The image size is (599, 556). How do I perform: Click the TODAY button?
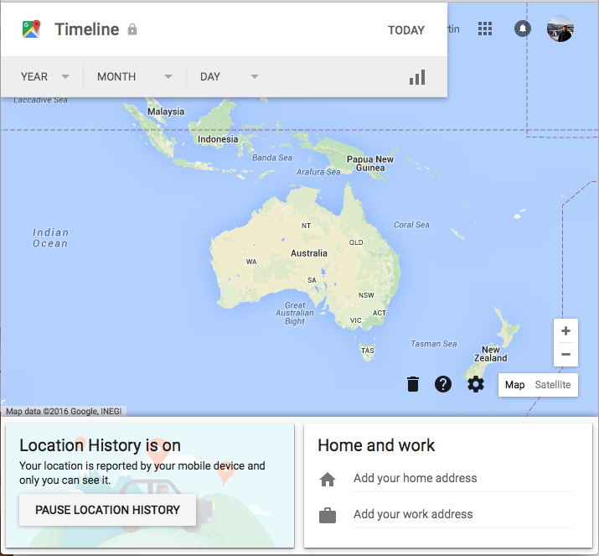coord(406,30)
